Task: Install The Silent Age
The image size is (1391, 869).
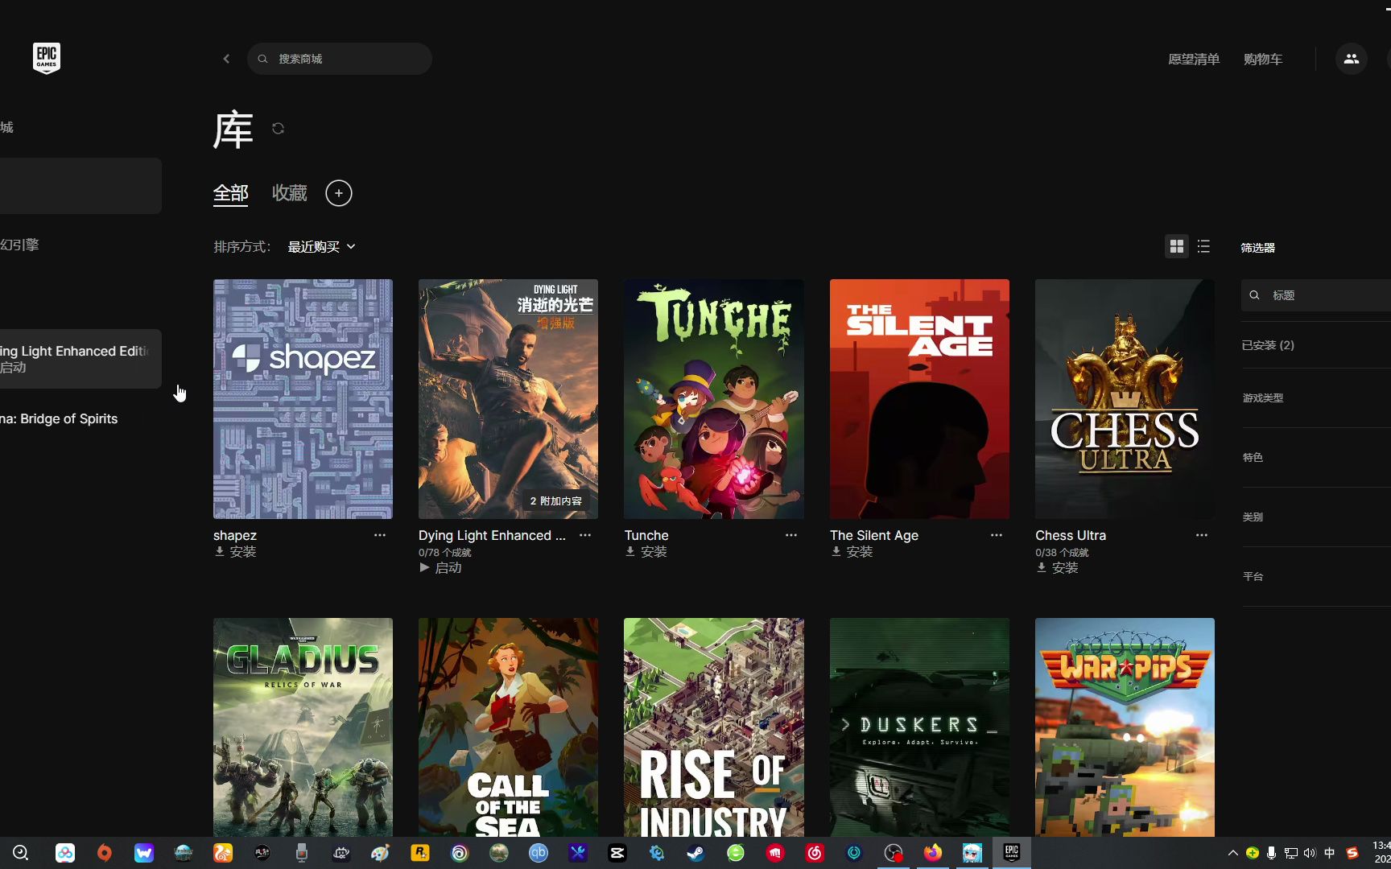Action: (x=852, y=552)
